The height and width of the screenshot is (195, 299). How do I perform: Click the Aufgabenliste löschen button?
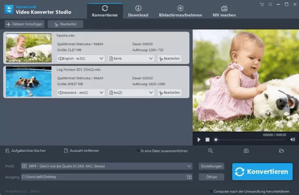tap(25, 151)
